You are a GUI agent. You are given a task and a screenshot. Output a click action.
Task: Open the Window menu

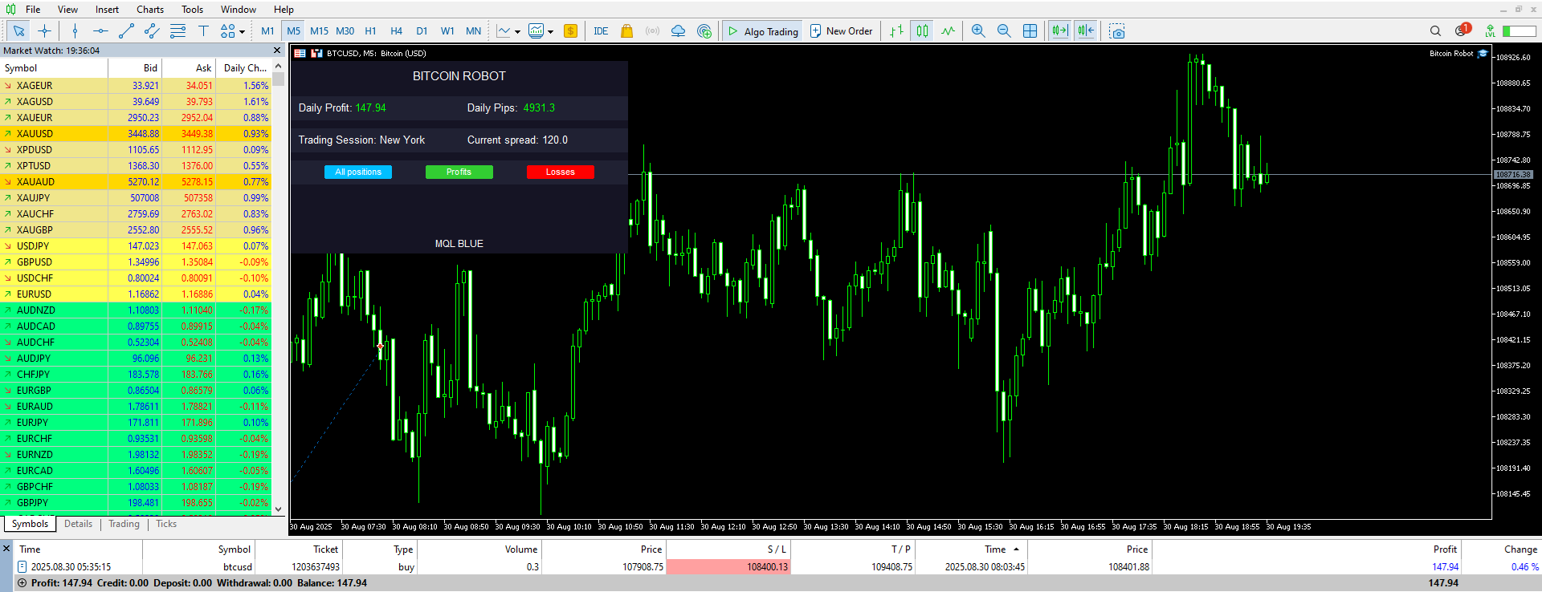[x=239, y=10]
